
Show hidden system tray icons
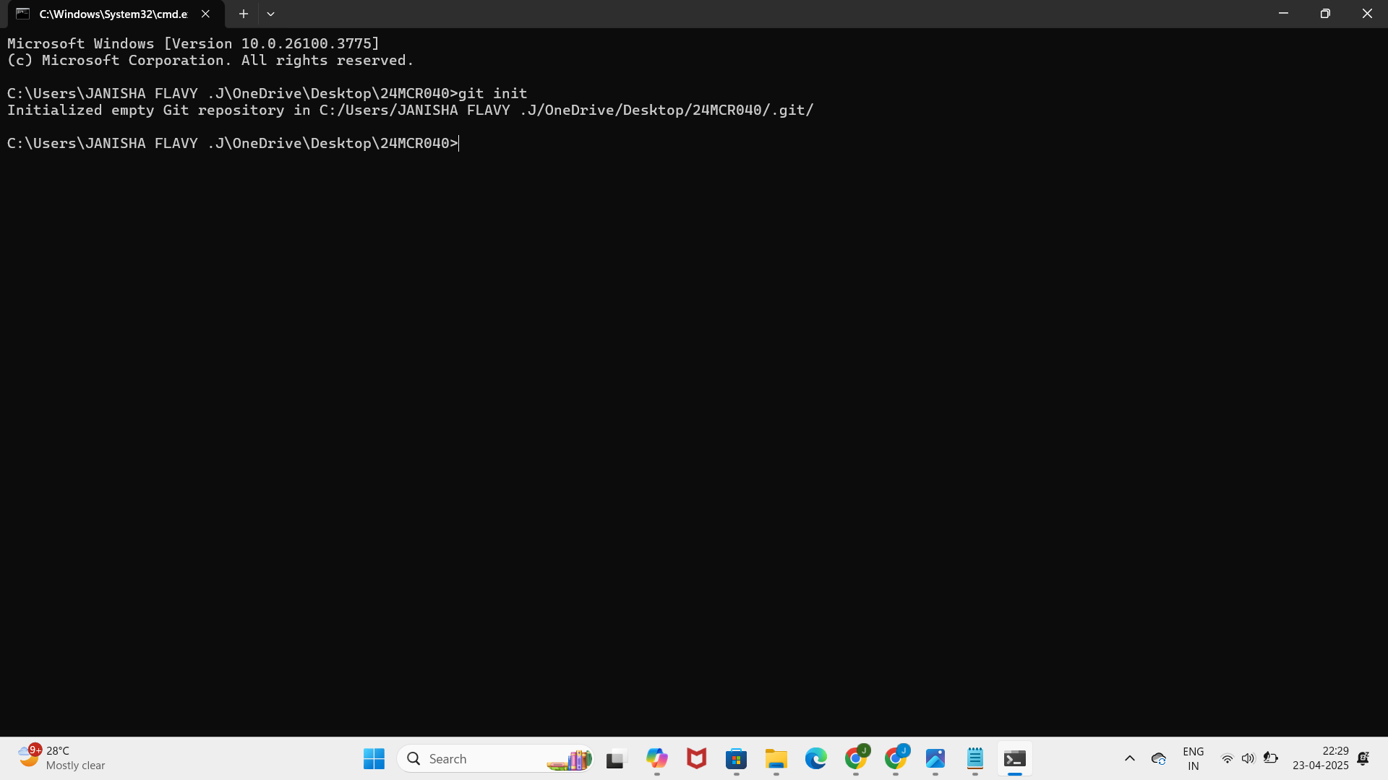pyautogui.click(x=1129, y=758)
